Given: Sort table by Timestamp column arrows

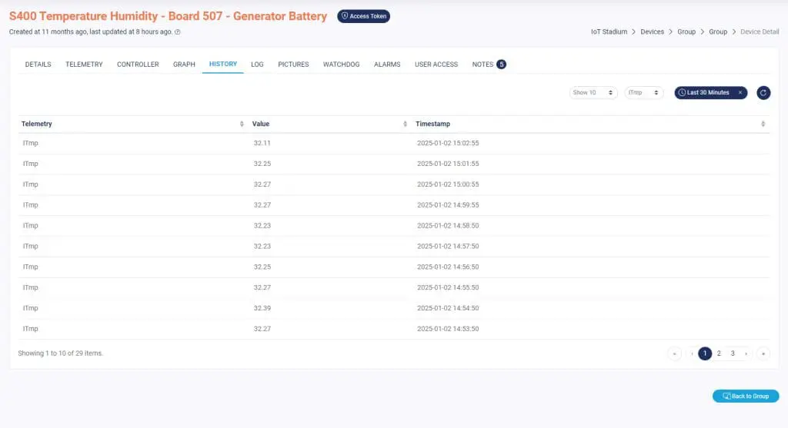Looking at the screenshot, I should pos(763,124).
